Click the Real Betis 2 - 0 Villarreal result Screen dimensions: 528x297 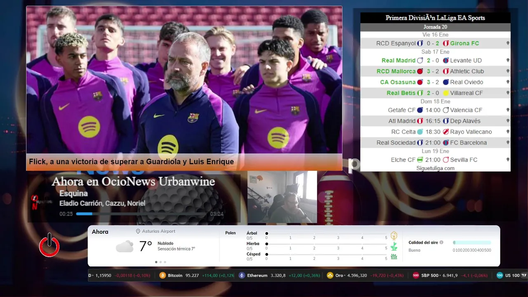point(435,93)
